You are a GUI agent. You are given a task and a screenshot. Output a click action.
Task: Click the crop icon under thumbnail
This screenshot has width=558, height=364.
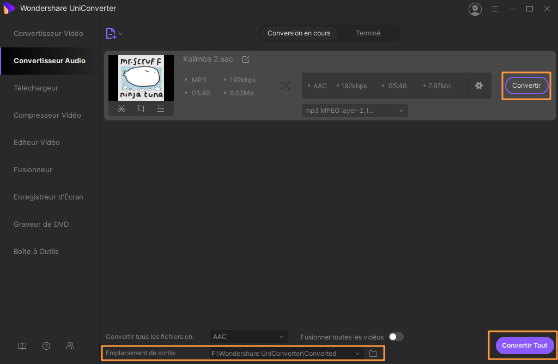pos(141,108)
